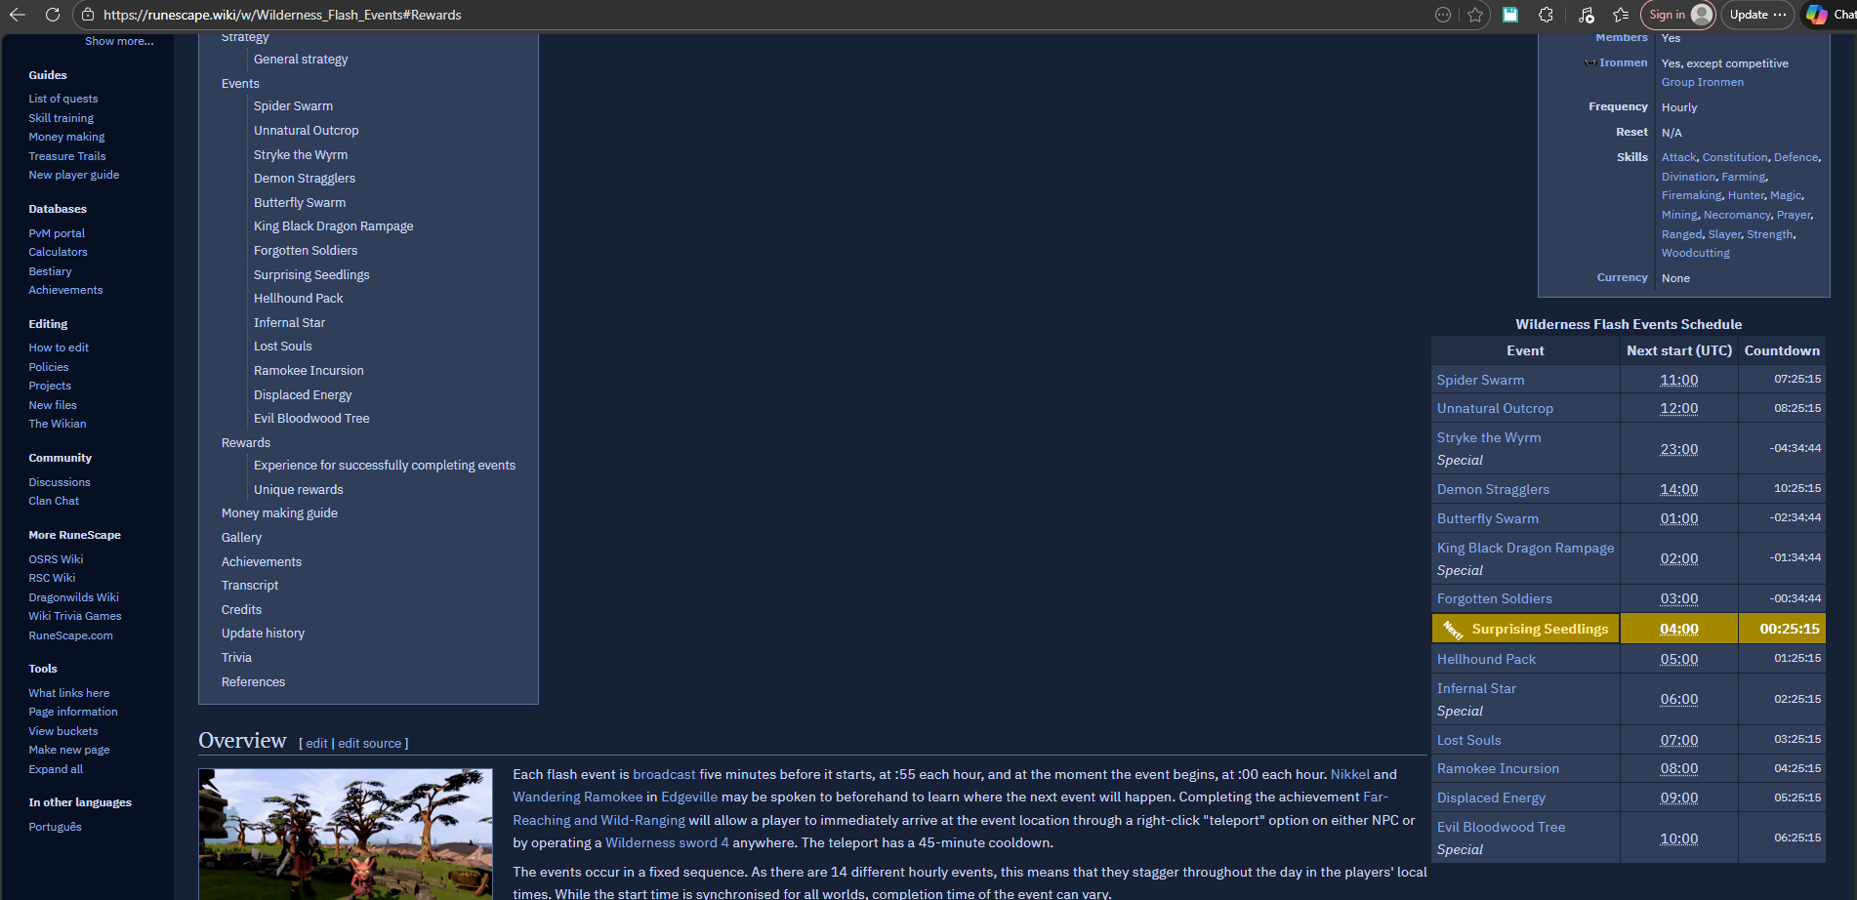Open List of quests in Guides
1857x900 pixels.
[x=63, y=99]
